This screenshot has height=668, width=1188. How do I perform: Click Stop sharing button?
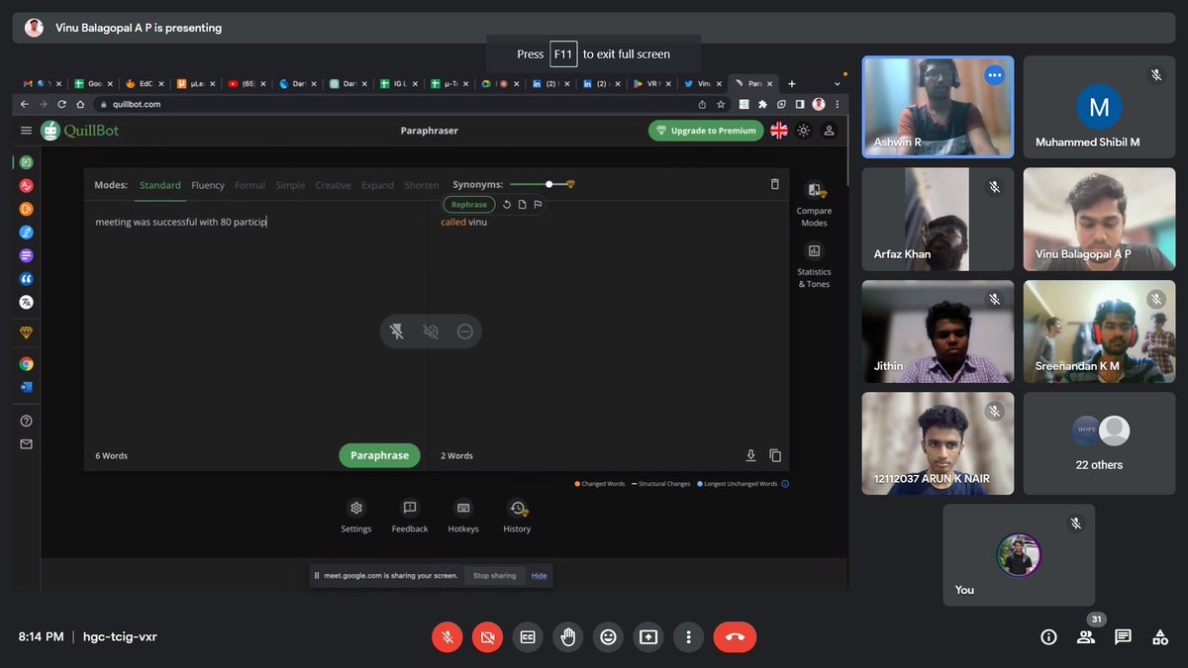click(x=495, y=575)
